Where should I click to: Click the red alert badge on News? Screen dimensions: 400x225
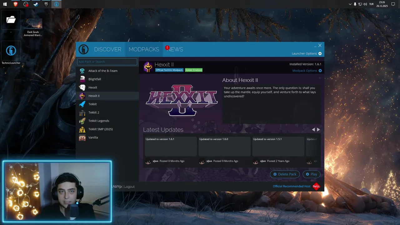click(x=167, y=48)
